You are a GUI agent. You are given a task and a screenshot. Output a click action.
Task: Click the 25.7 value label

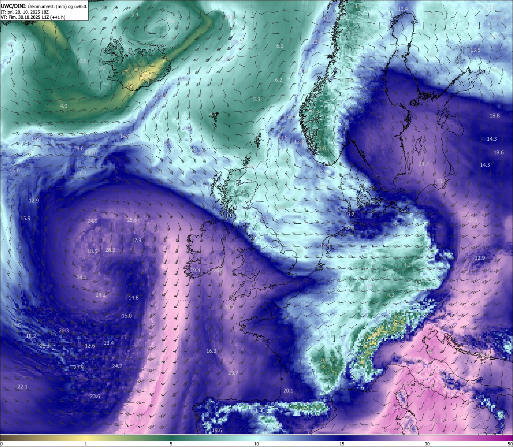[x=233, y=373]
